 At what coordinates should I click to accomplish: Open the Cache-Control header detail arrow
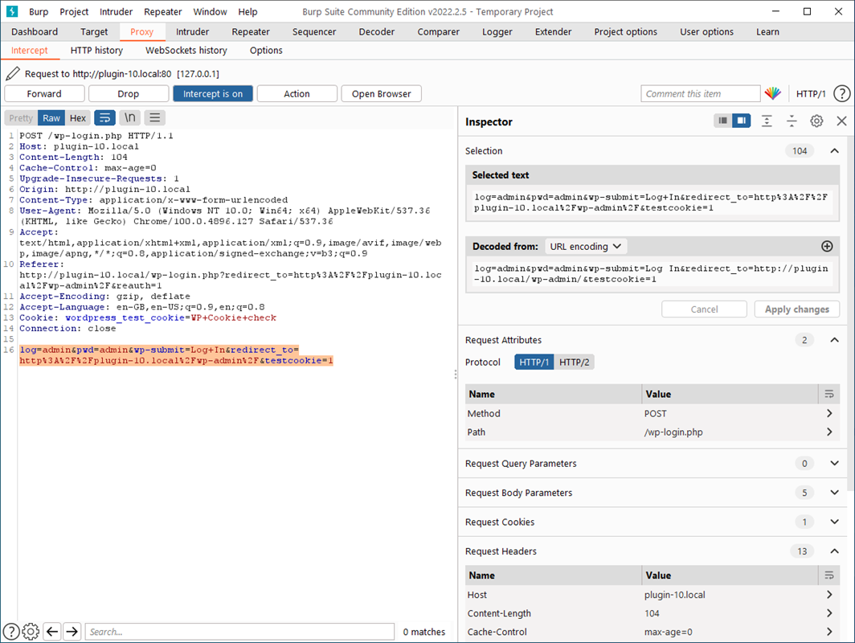coord(828,632)
